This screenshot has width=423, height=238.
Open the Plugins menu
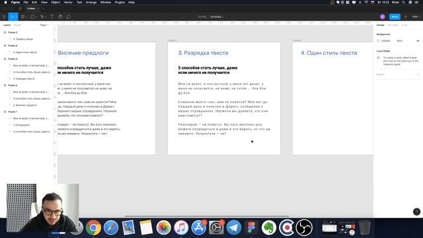coord(120,3)
